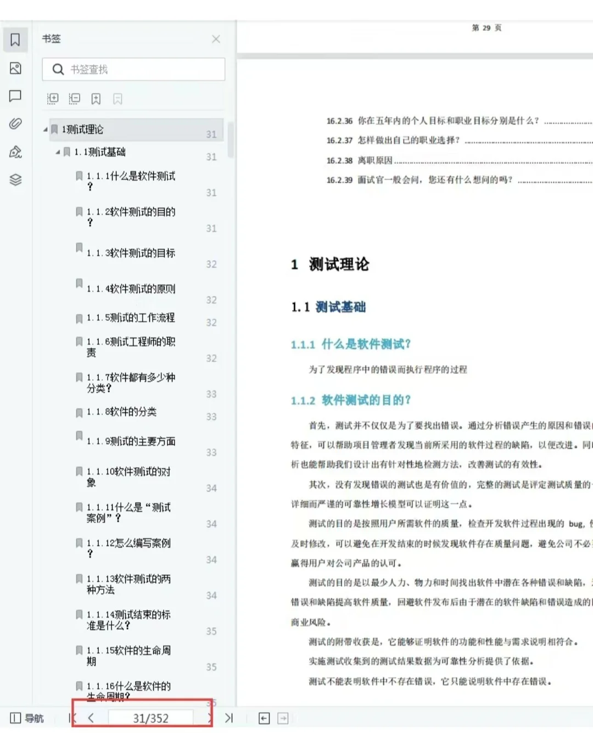Screen dimensions: 593x733
Task: Open the comments panel in the sidebar
Action: pyautogui.click(x=15, y=96)
